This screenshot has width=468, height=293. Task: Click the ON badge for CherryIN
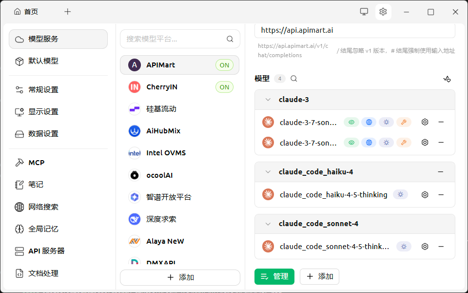224,87
